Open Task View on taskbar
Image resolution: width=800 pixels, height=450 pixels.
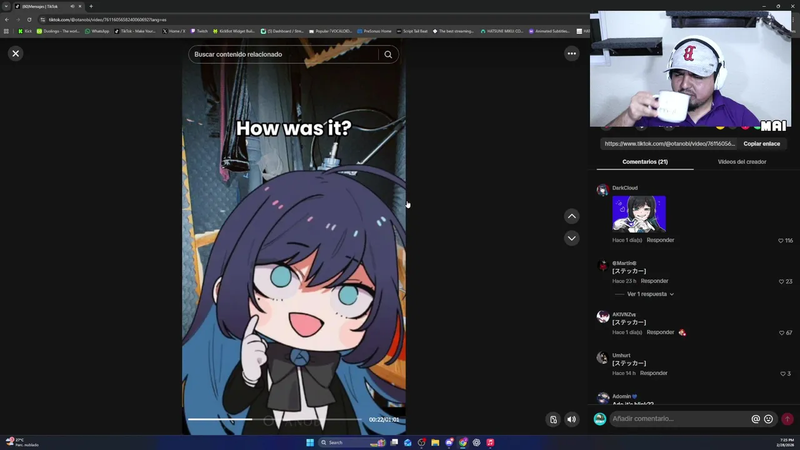pyautogui.click(x=394, y=442)
